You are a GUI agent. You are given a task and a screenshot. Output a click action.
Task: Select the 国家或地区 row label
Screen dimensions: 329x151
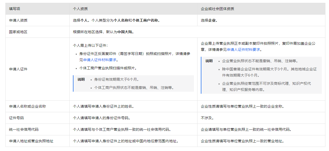click(18, 32)
